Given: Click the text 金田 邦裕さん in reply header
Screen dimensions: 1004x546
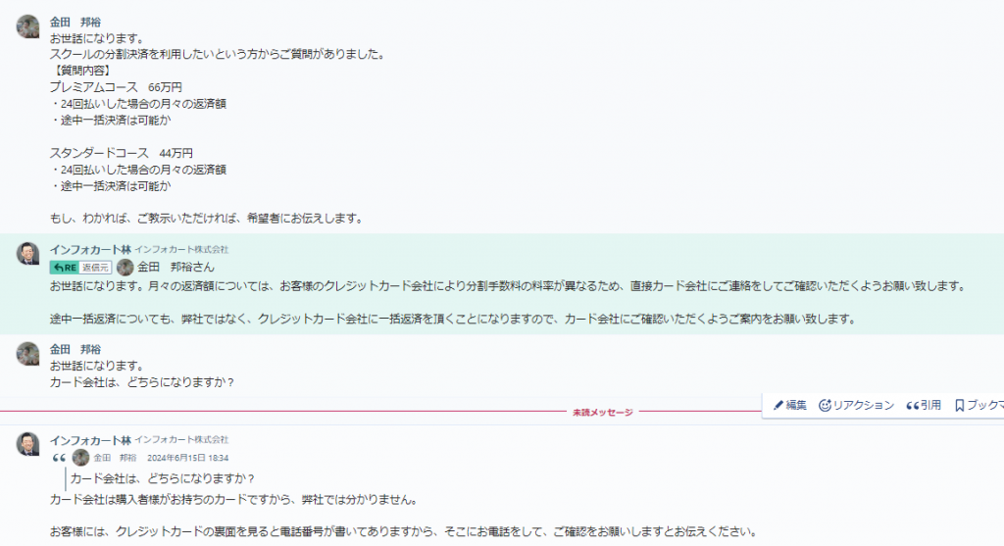Looking at the screenshot, I should pyautogui.click(x=176, y=267).
